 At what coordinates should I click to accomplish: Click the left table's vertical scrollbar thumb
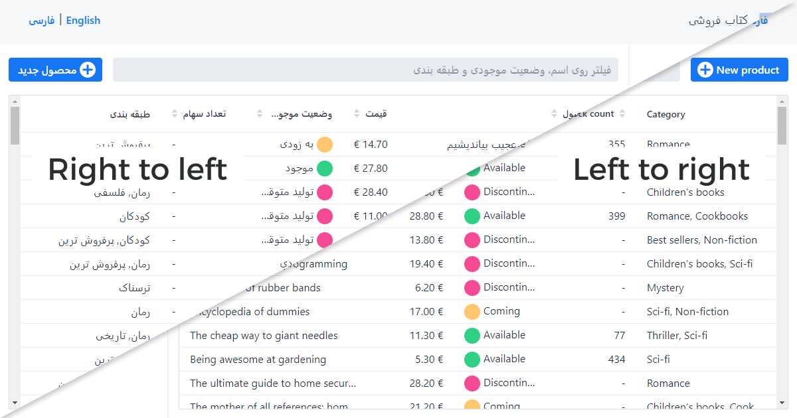point(15,125)
